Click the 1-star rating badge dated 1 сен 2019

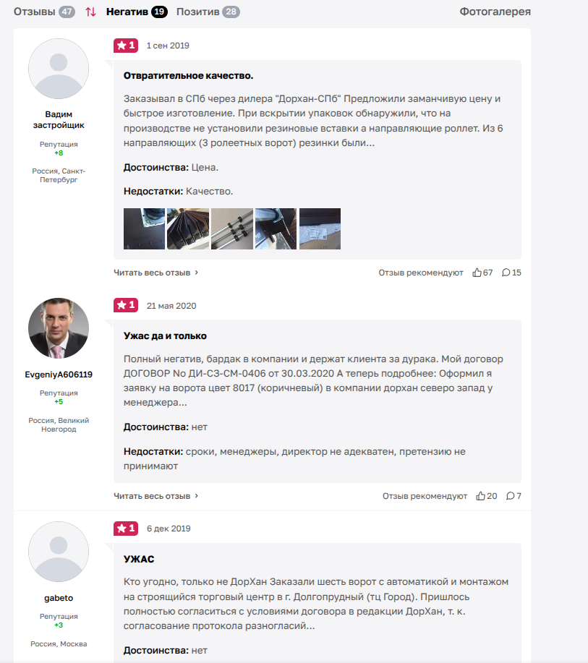pyautogui.click(x=125, y=46)
